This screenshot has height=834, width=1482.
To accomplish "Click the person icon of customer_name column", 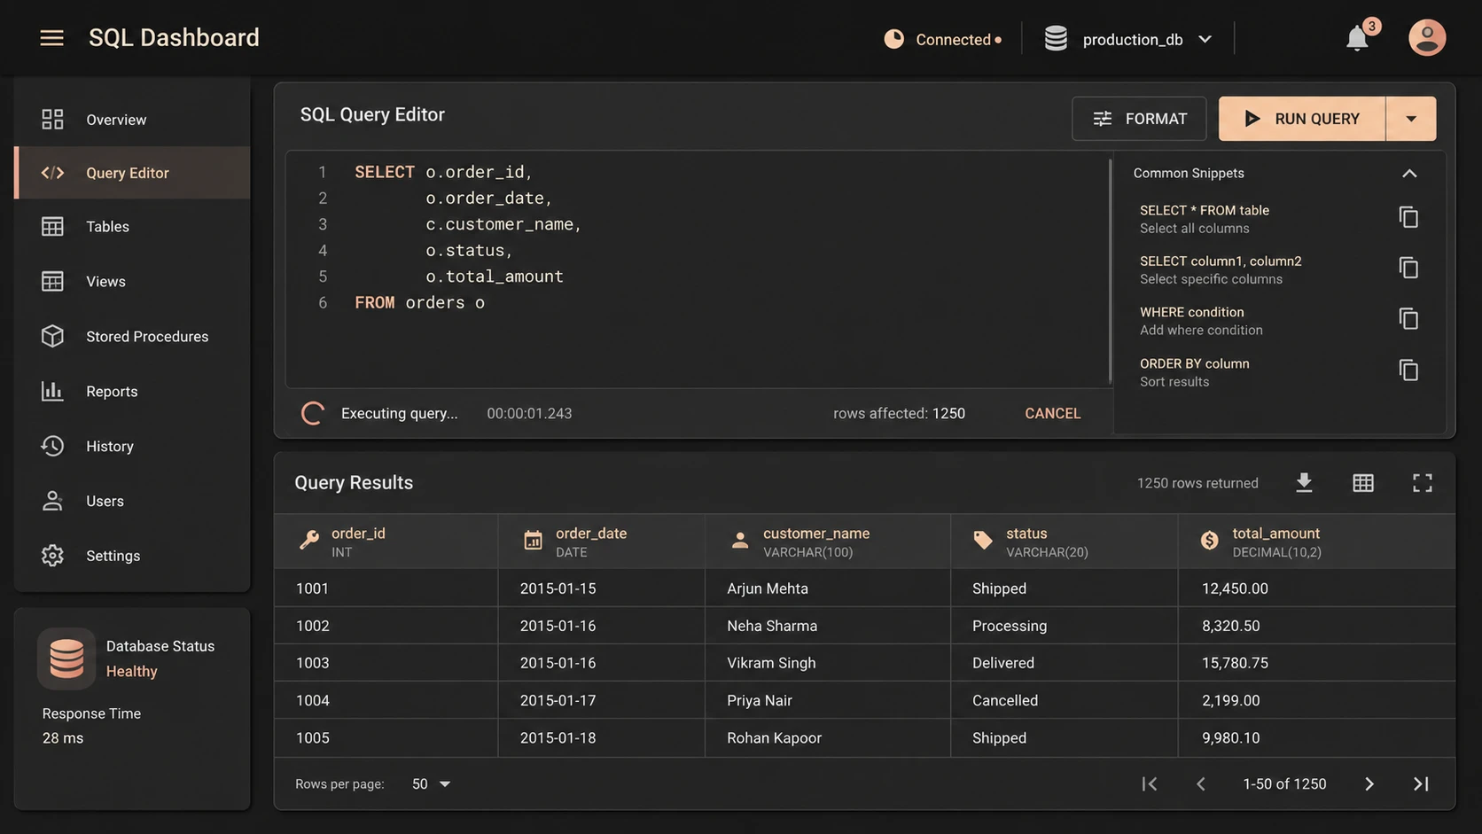I will tap(740, 540).
